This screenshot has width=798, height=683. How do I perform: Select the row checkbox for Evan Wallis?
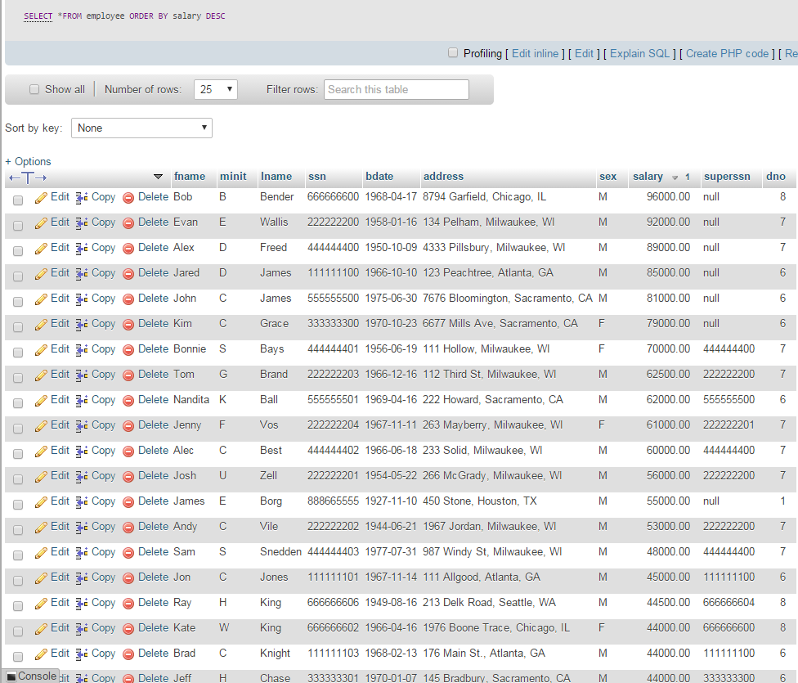18,226
